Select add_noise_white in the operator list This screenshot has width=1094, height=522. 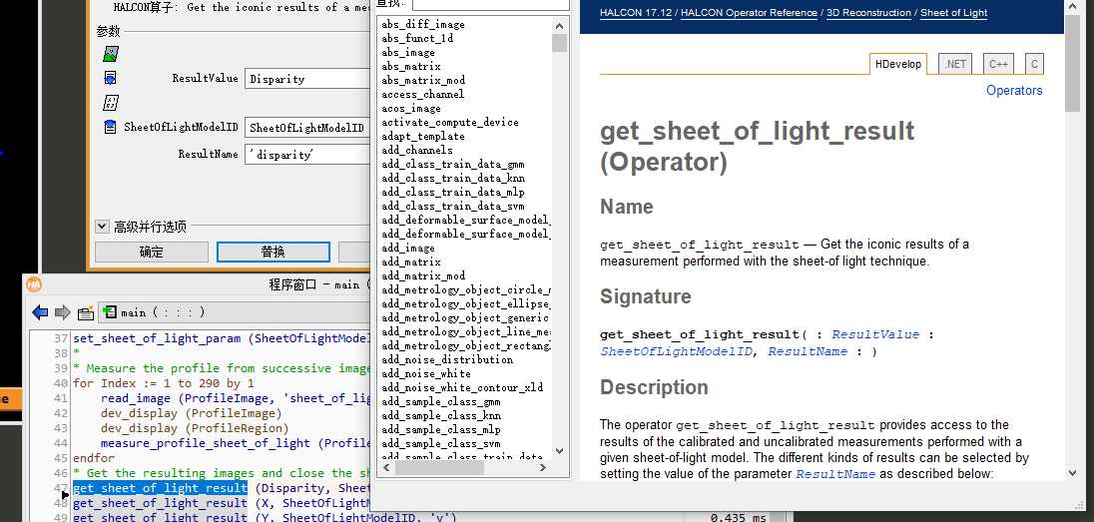[425, 373]
